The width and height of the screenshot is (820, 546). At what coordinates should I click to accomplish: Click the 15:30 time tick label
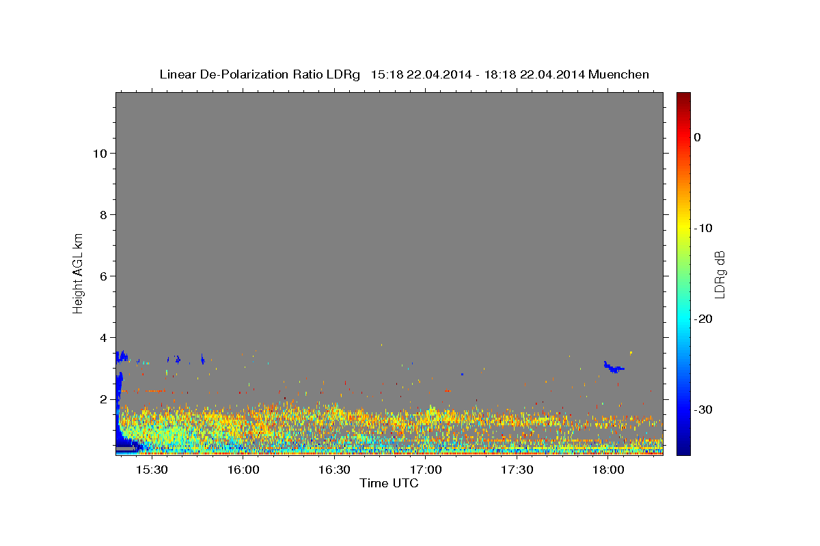(152, 470)
